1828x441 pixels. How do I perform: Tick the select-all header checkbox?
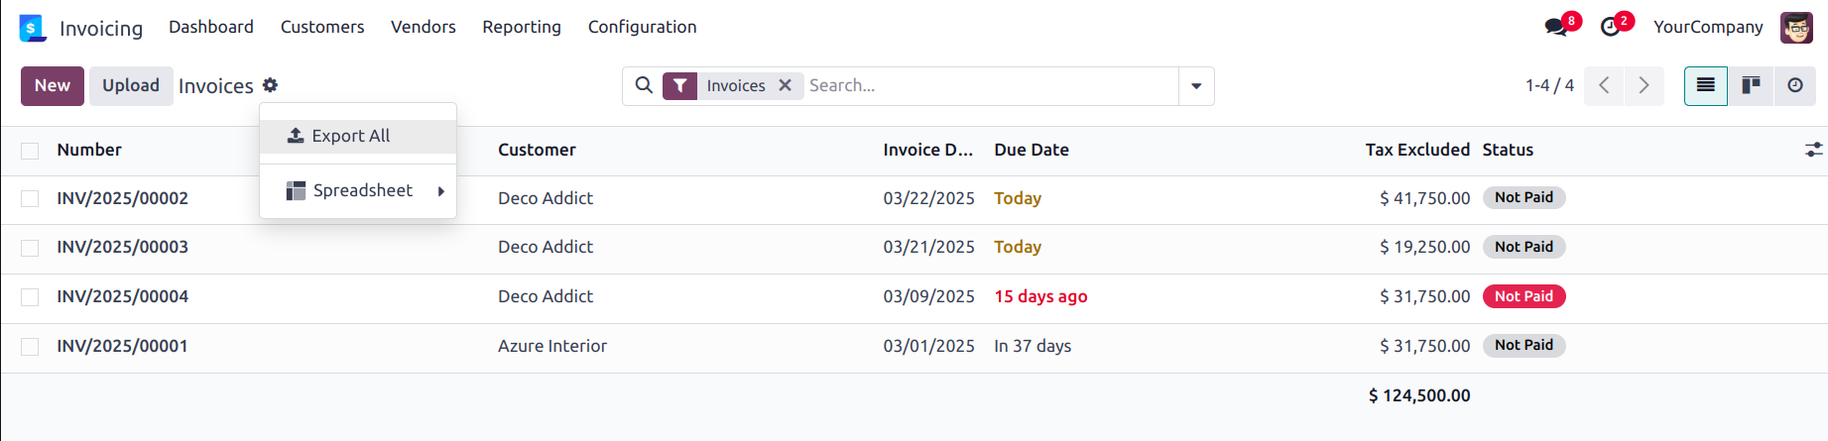coord(30,151)
